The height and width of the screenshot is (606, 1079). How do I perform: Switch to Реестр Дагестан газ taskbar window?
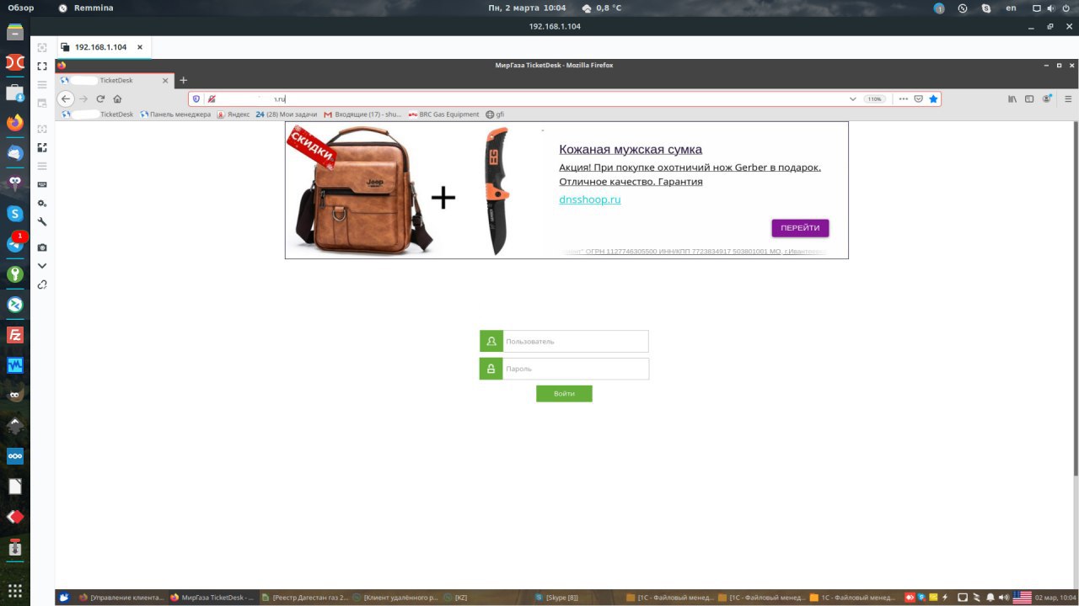(304, 598)
